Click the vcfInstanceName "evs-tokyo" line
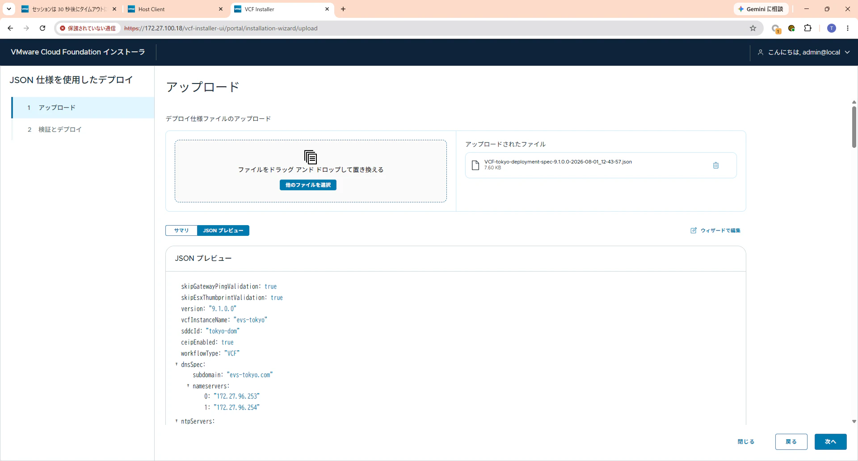The image size is (858, 461). click(224, 320)
